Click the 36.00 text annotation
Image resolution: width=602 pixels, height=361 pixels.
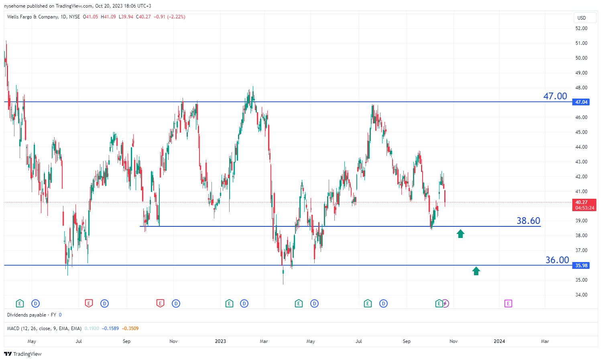557,260
